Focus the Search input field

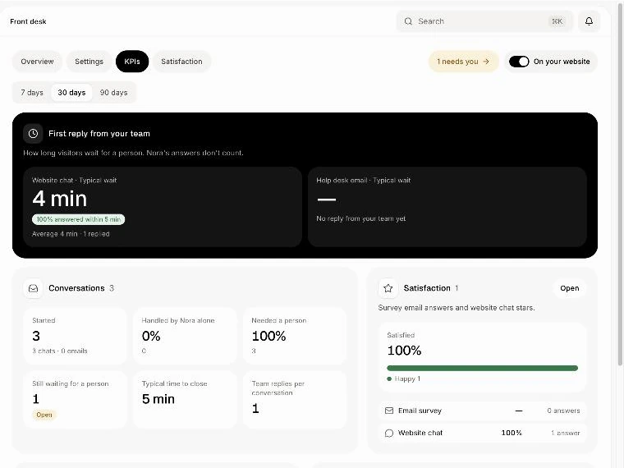coord(484,21)
